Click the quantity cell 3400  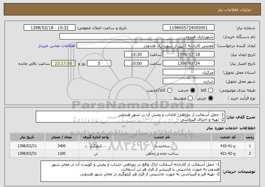click(62, 146)
